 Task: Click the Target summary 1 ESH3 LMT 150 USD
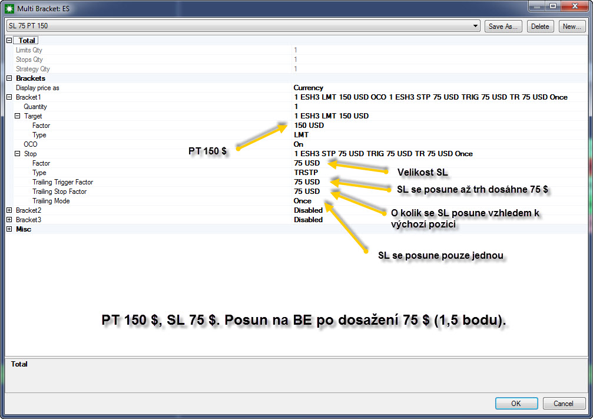click(332, 116)
